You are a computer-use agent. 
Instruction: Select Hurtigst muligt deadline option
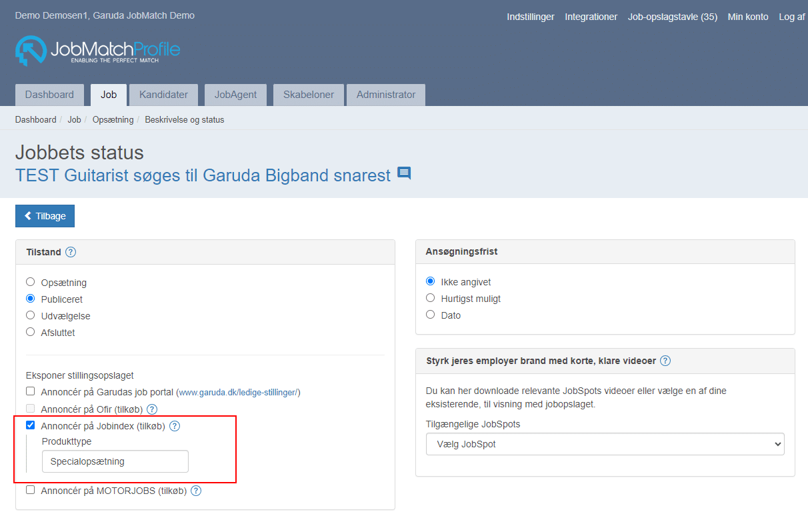(430, 298)
